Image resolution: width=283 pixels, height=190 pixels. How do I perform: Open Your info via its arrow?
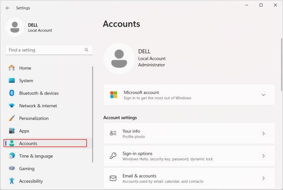pyautogui.click(x=263, y=133)
